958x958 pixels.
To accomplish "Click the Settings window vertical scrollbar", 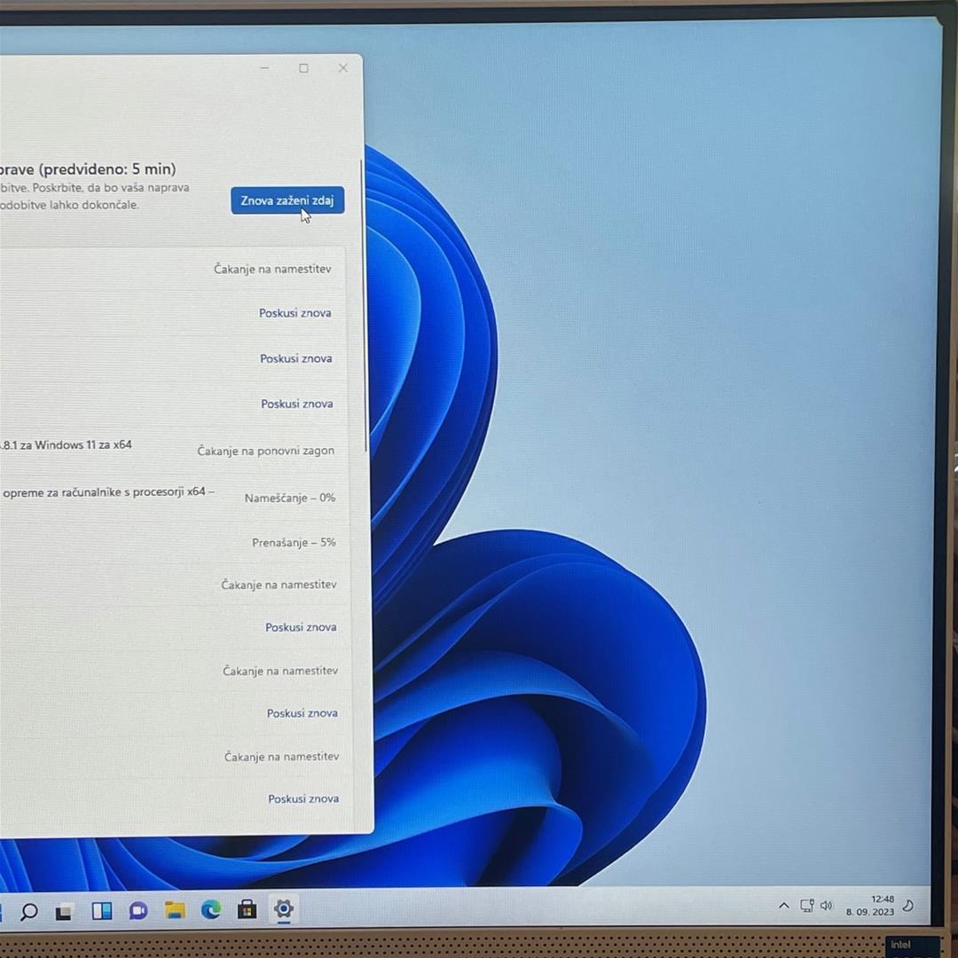I will click(x=362, y=305).
